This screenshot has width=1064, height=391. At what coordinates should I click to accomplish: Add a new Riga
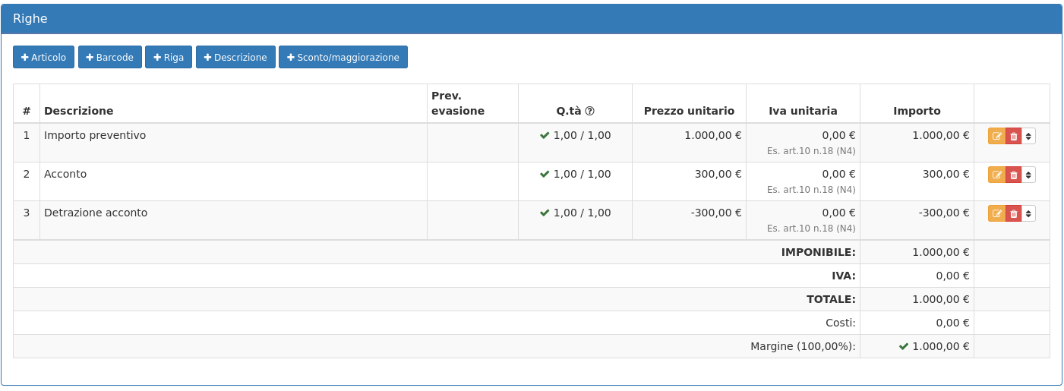[x=168, y=57]
